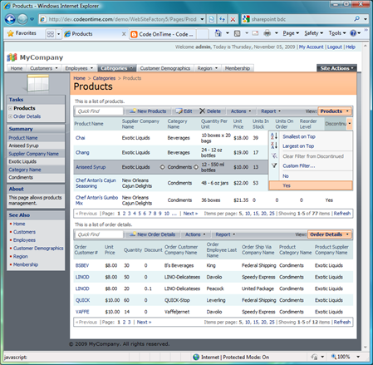The width and height of the screenshot is (373, 365).
Task: Click the New Products button
Action: coord(148,111)
